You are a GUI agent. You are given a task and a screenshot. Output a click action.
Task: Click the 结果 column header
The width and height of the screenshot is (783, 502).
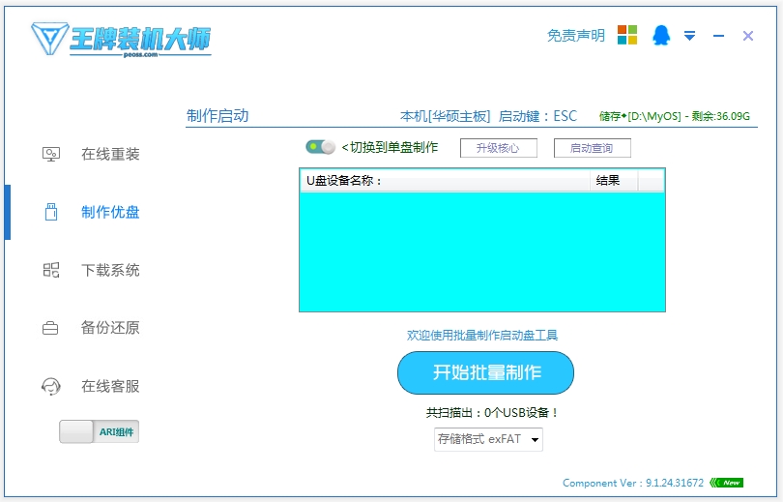coord(614,180)
